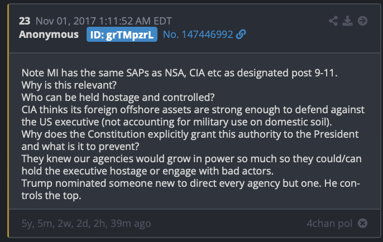
Task: Click the share icon on post 23
Action: click(x=333, y=21)
